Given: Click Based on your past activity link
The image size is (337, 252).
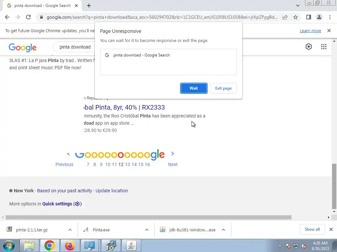Looking at the screenshot, I should [x=65, y=191].
